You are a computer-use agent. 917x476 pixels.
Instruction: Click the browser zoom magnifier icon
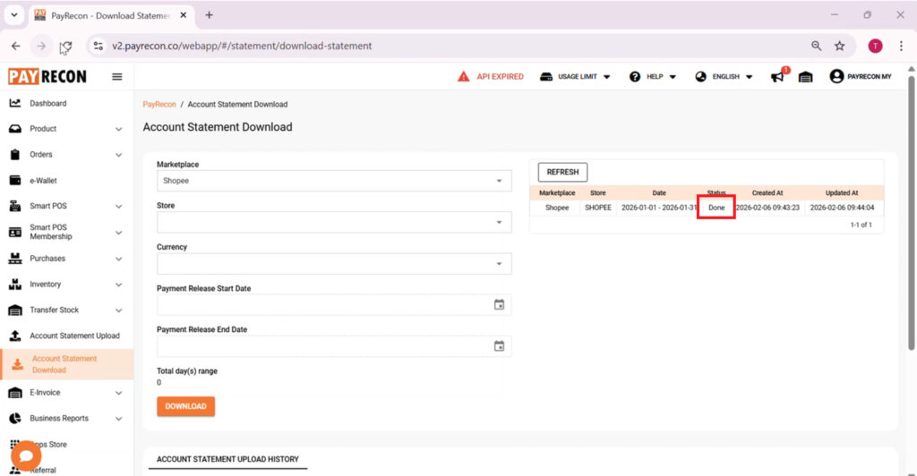(x=816, y=46)
